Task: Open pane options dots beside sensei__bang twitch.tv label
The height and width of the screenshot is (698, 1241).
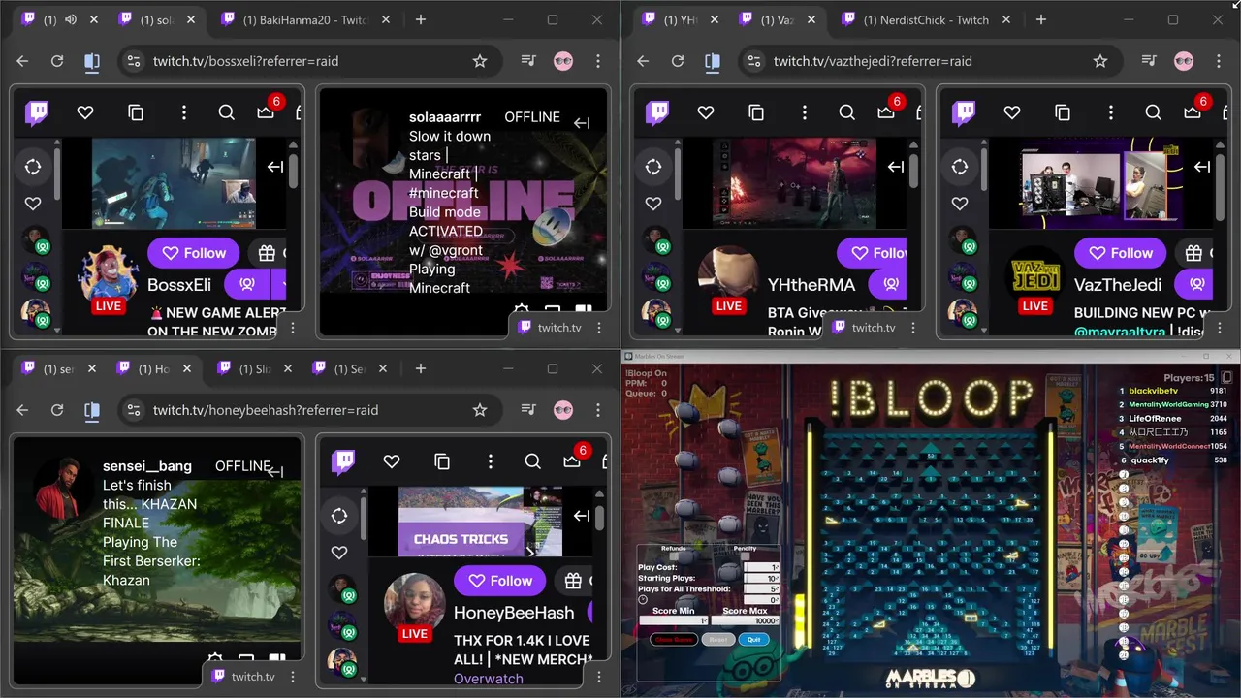Action: tap(293, 677)
